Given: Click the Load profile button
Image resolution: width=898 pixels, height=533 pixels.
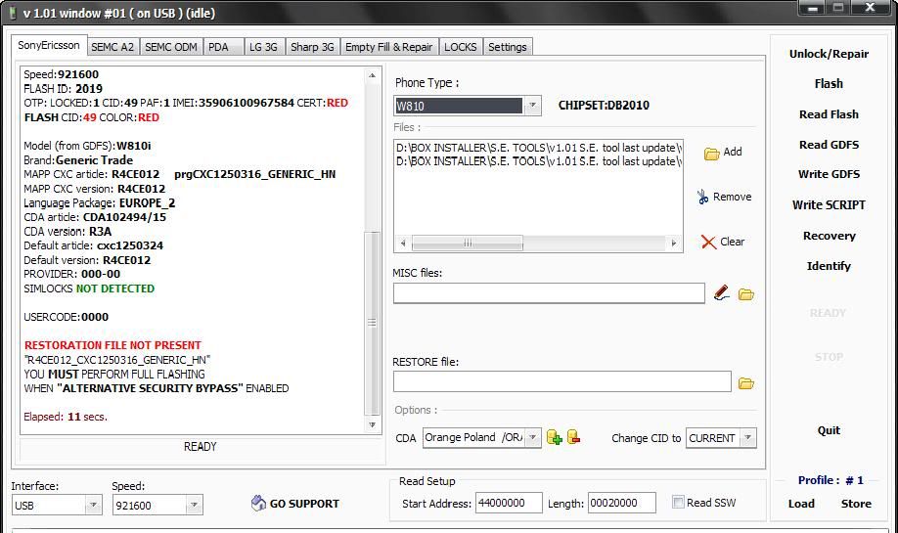Looking at the screenshot, I should pos(801,504).
